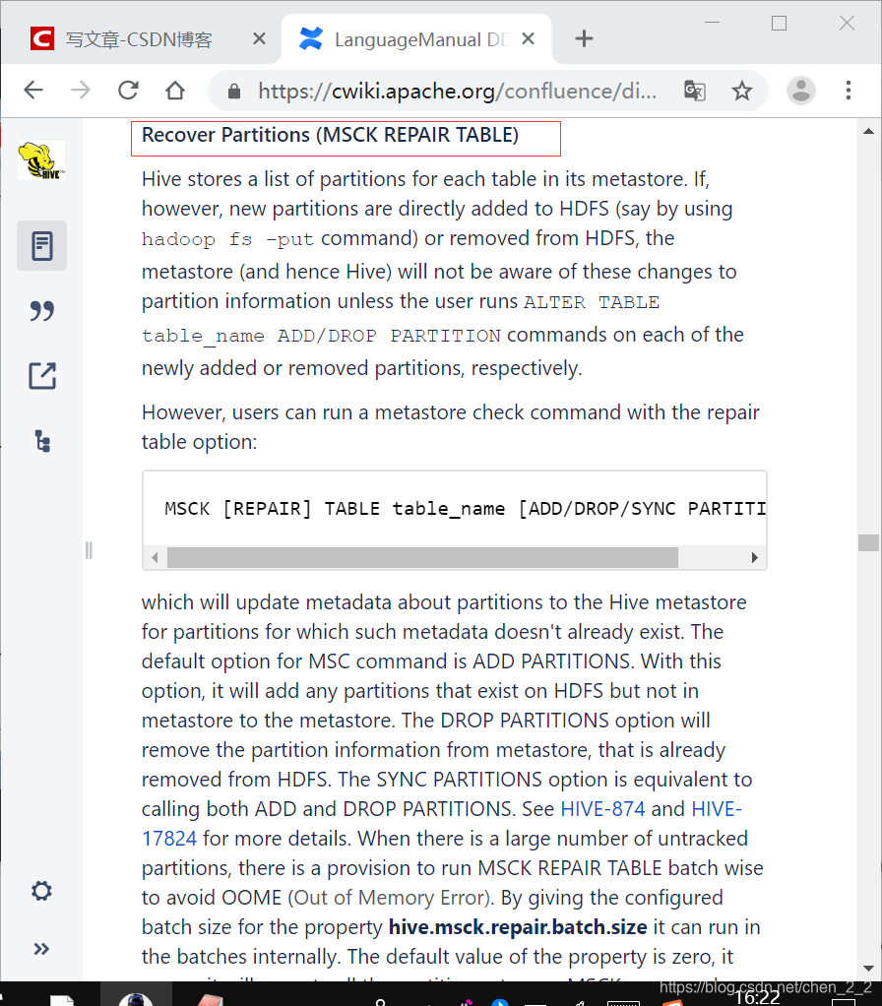Open the Chrome three-dot menu

tap(849, 90)
